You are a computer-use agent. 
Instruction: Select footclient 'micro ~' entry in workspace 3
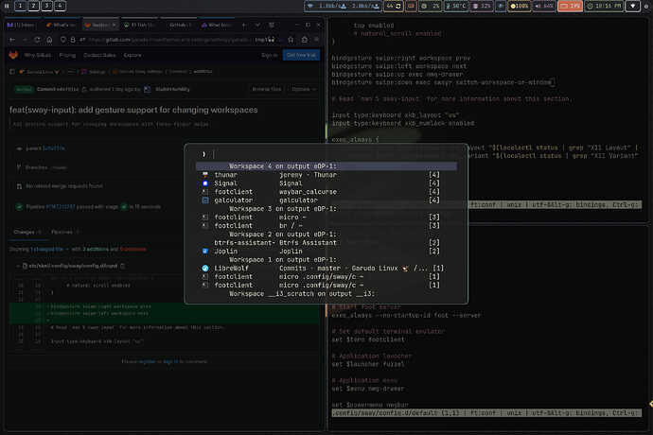326,217
